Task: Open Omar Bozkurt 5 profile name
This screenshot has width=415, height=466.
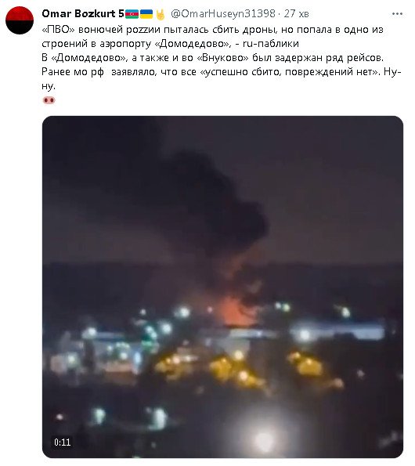Action: [x=83, y=13]
